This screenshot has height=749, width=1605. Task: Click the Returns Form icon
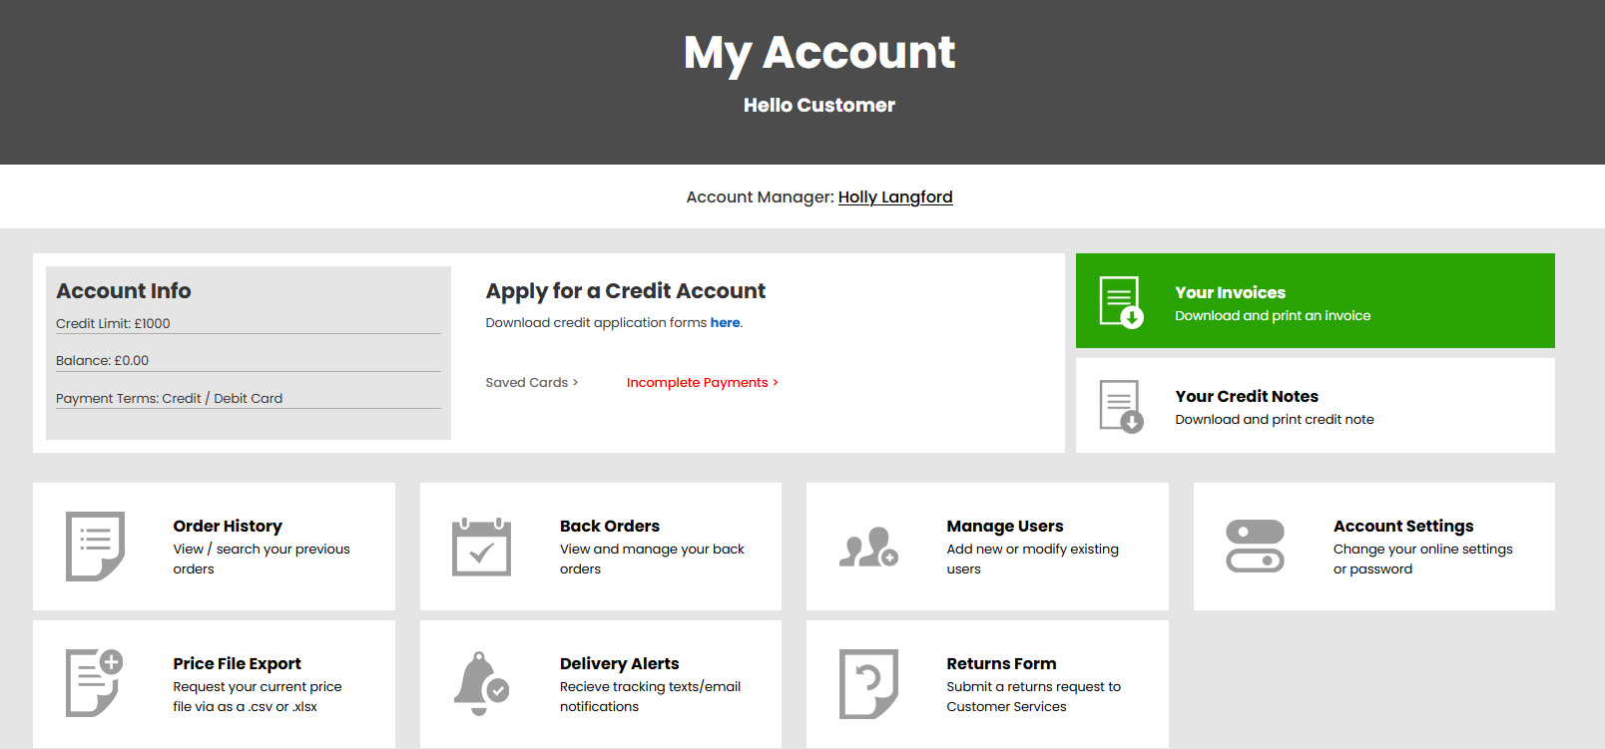868,683
